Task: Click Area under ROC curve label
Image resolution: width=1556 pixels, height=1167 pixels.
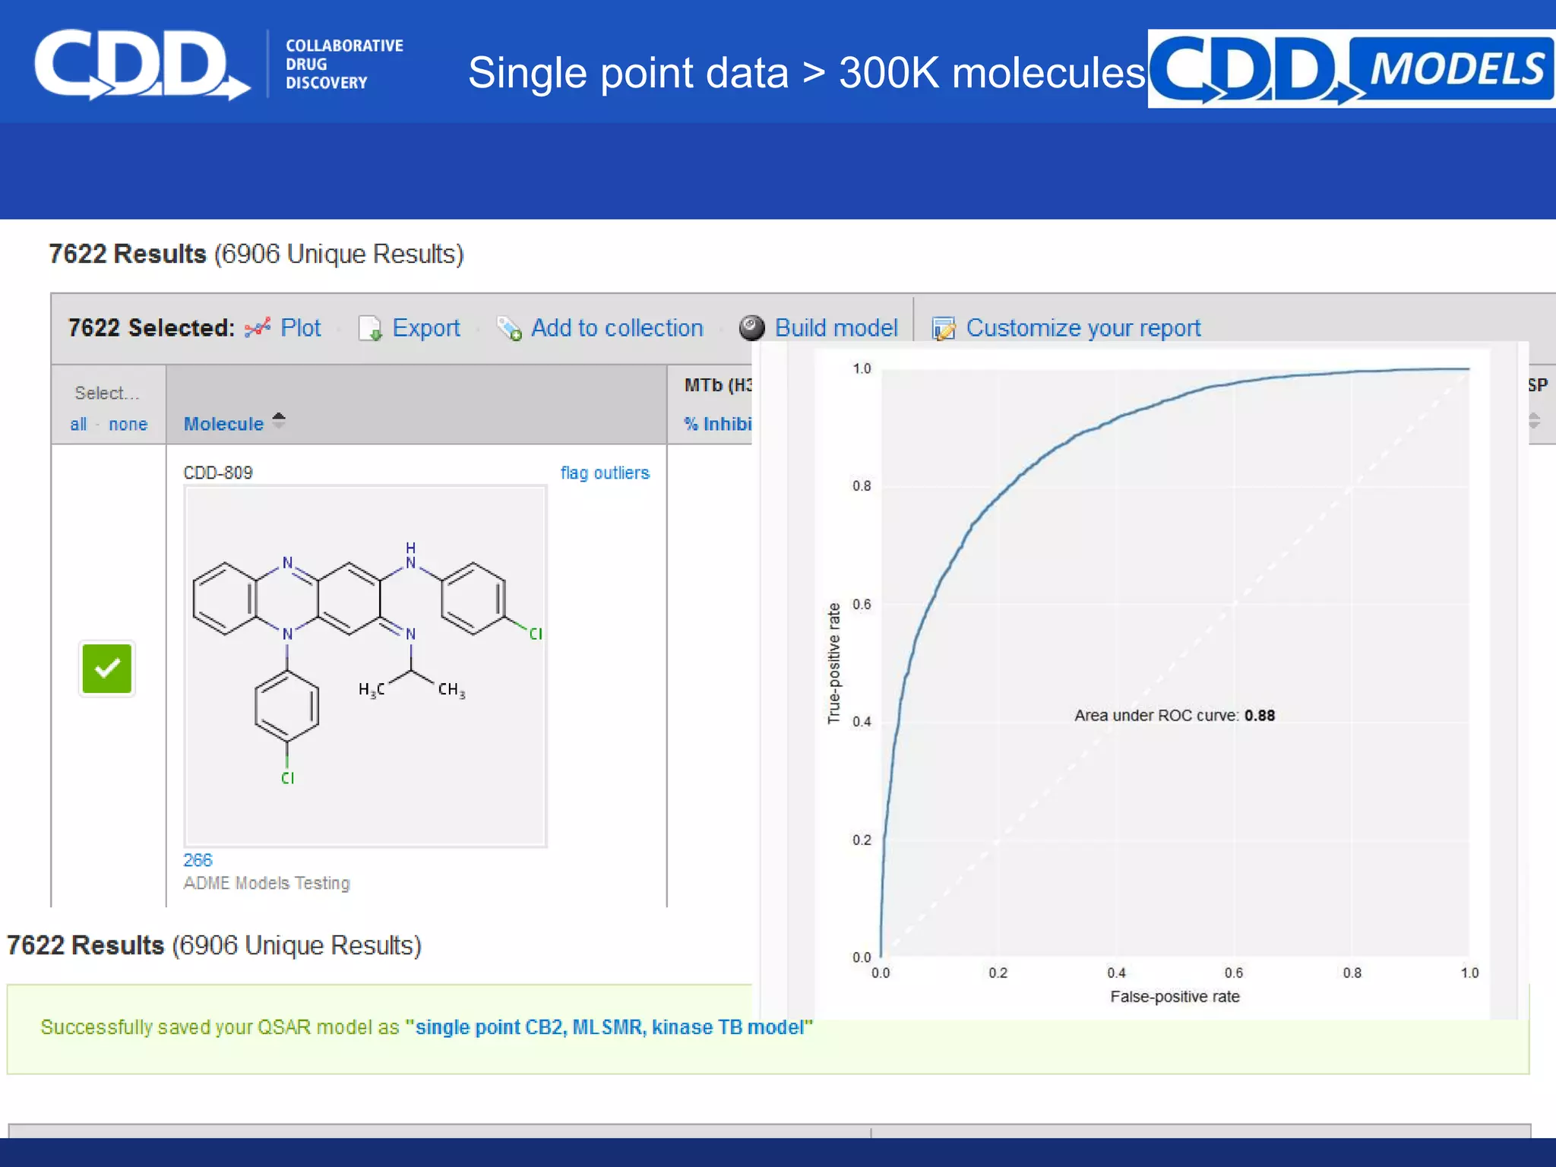Action: [x=1175, y=715]
